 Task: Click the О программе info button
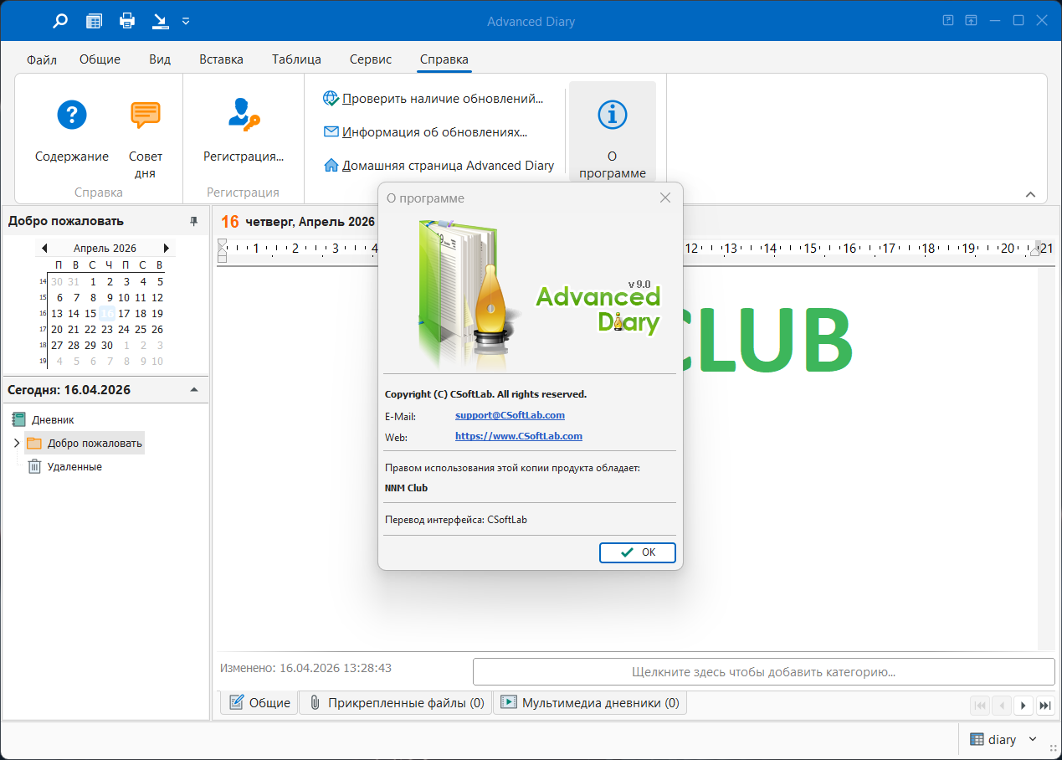coord(613,131)
